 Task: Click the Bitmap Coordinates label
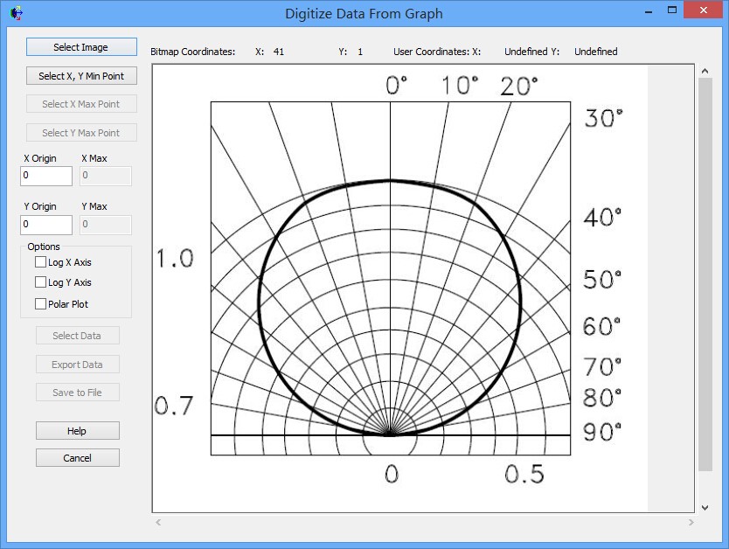pos(193,52)
